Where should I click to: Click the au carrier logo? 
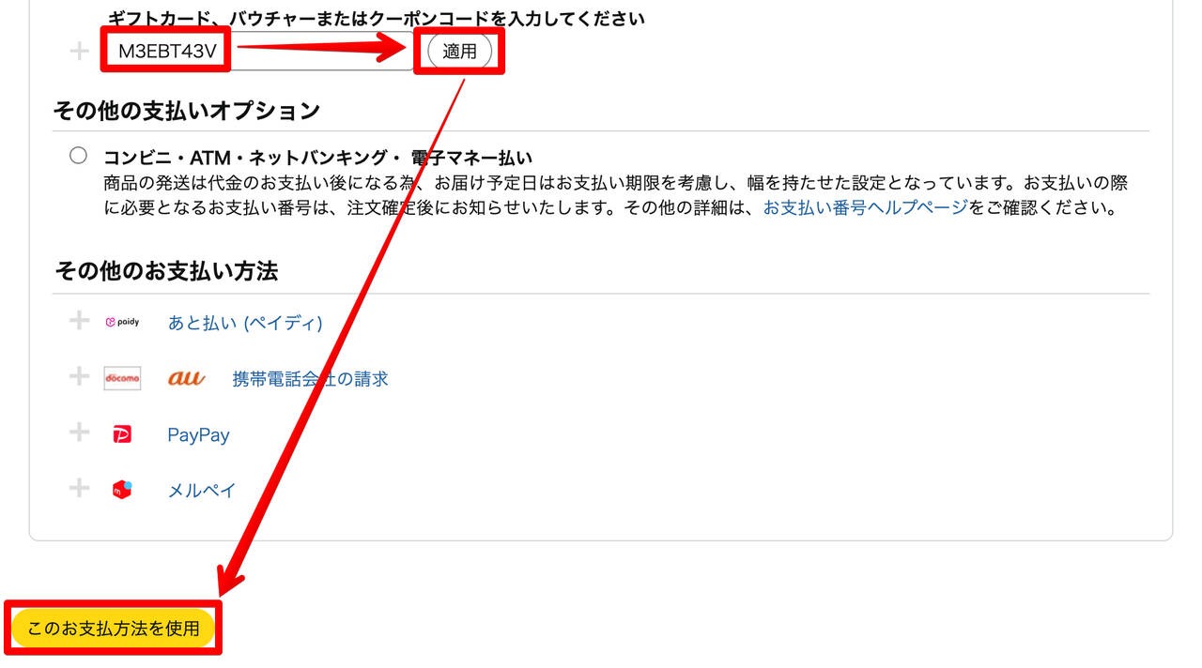click(x=186, y=378)
